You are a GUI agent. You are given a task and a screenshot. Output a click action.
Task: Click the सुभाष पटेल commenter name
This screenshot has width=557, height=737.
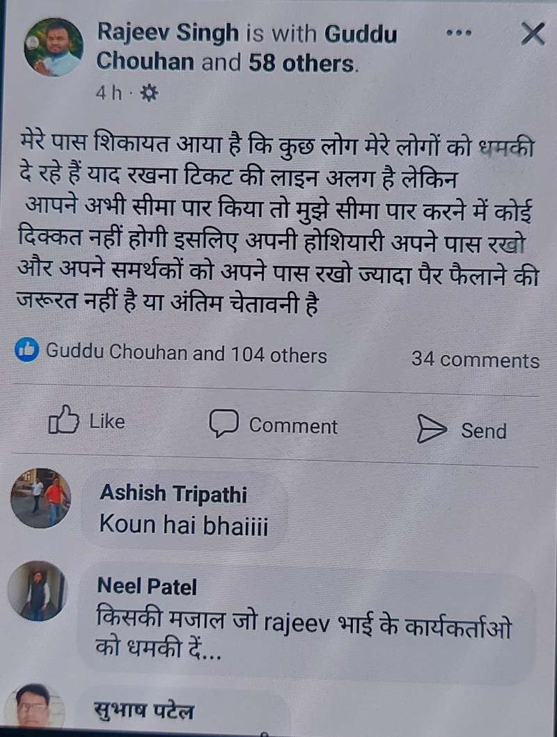[143, 710]
